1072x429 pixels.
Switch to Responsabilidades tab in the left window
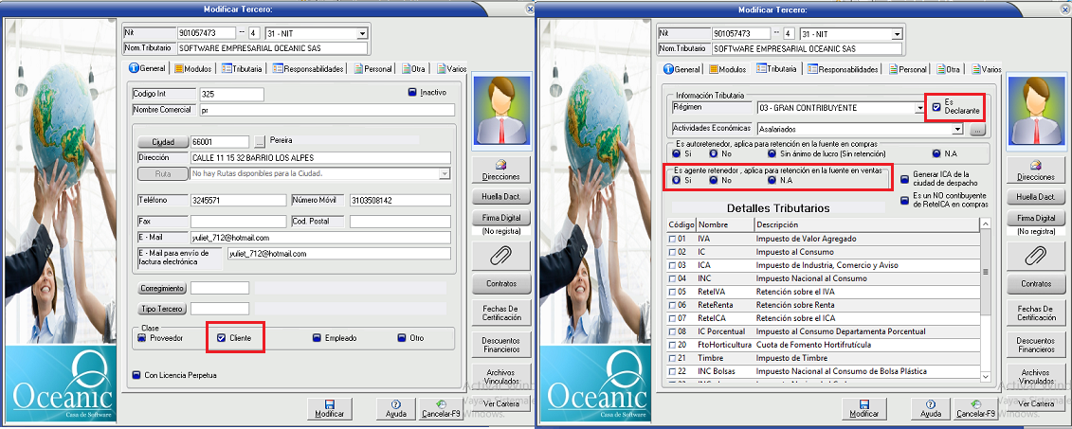pyautogui.click(x=306, y=69)
